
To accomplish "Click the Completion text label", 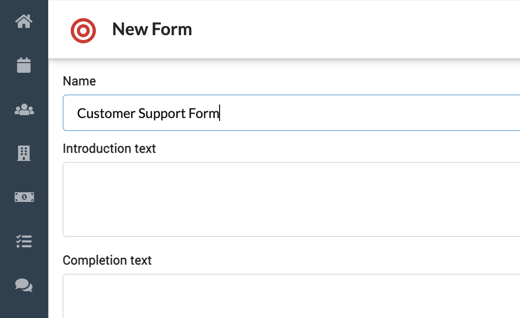I will click(x=107, y=260).
